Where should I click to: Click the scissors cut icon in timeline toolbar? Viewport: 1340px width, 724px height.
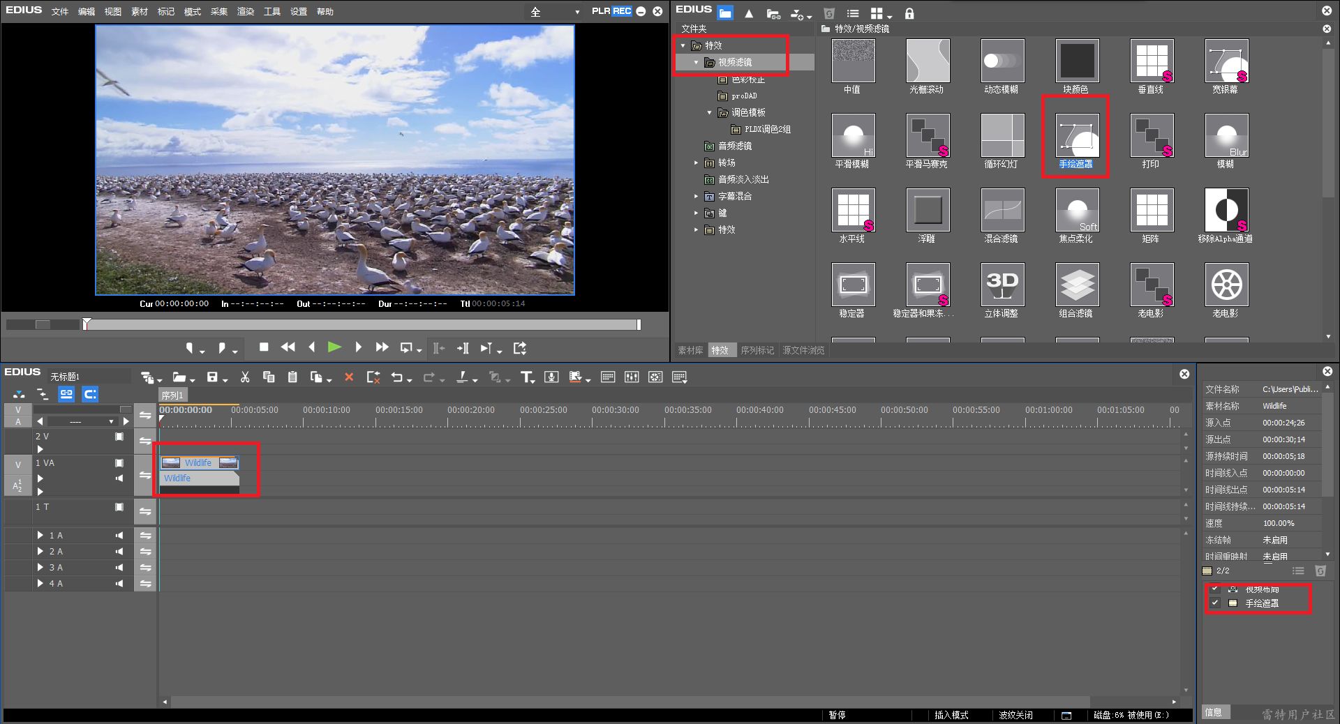(x=245, y=377)
